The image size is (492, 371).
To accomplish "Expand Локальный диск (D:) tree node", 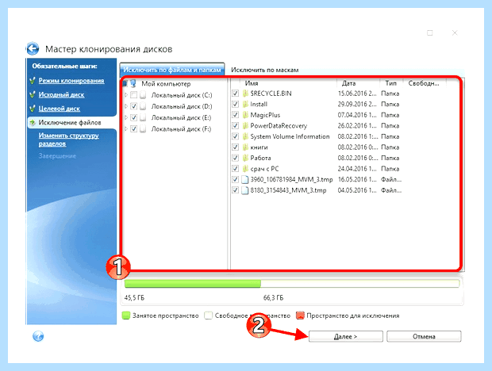I will click(126, 106).
